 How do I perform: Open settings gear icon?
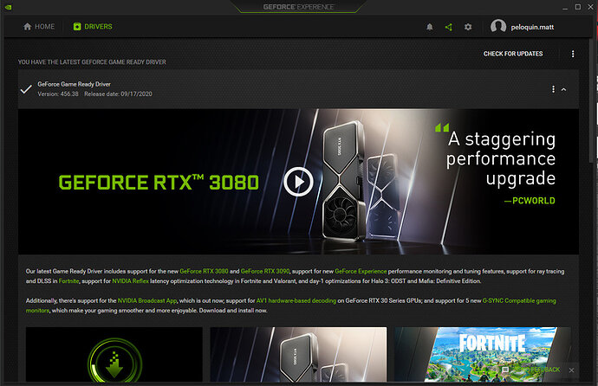468,27
